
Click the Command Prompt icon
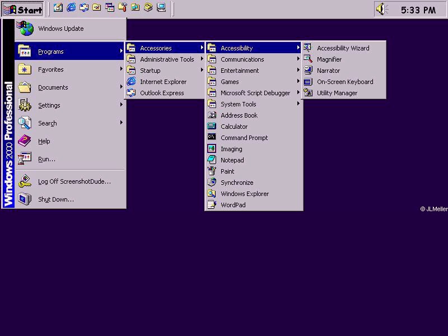tap(212, 137)
